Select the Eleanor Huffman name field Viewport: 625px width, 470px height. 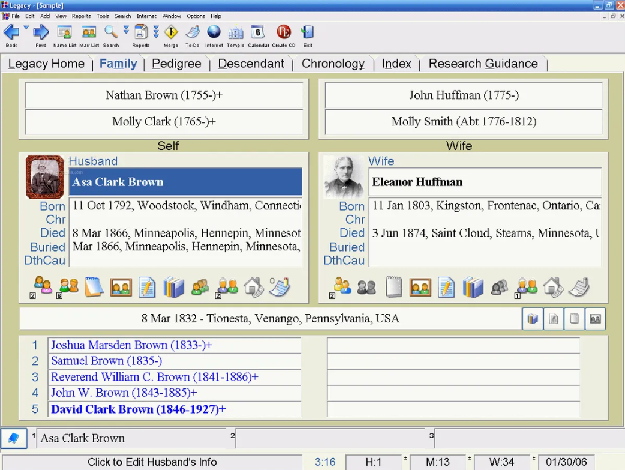coord(485,182)
